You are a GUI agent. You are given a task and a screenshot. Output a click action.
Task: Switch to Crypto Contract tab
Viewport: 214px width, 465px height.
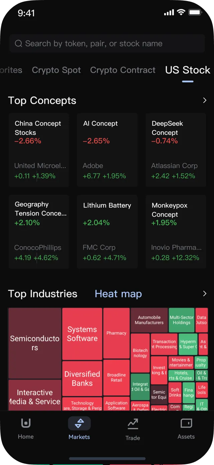123,70
